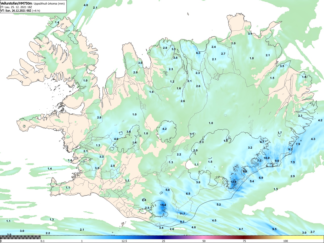The height and width of the screenshot is (243, 324).
Task: Click the 7.5 precipitation value
Action: coord(293,162)
